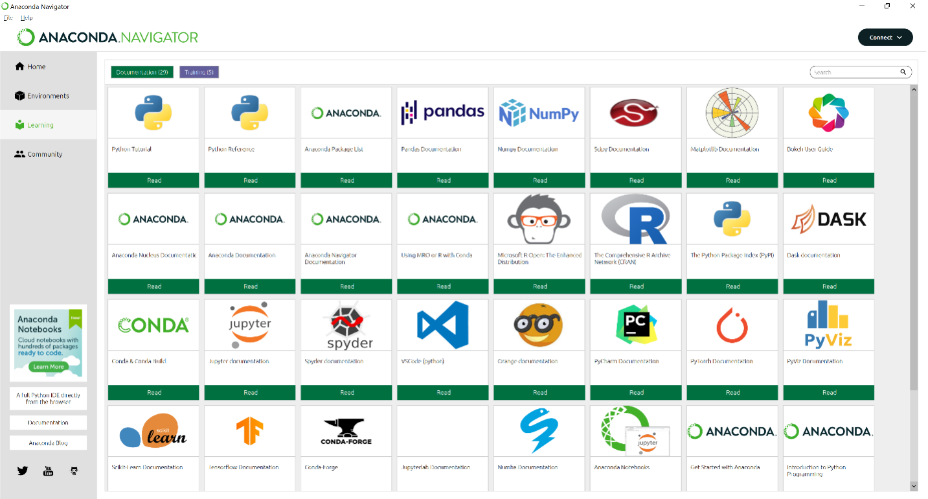Image resolution: width=928 pixels, height=499 pixels.
Task: Click the PyTorch flame logo
Action: [732, 325]
